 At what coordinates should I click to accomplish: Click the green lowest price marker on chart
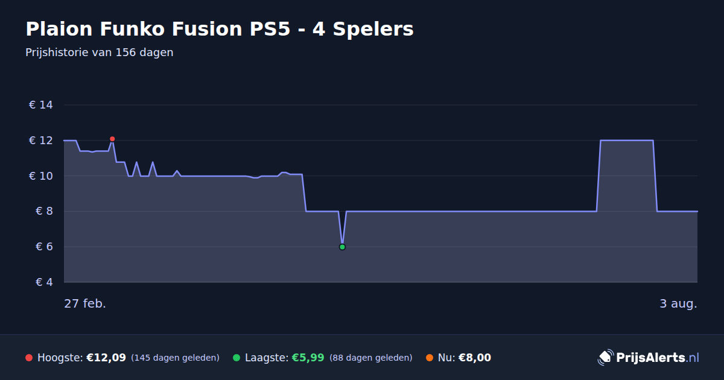[342, 247]
